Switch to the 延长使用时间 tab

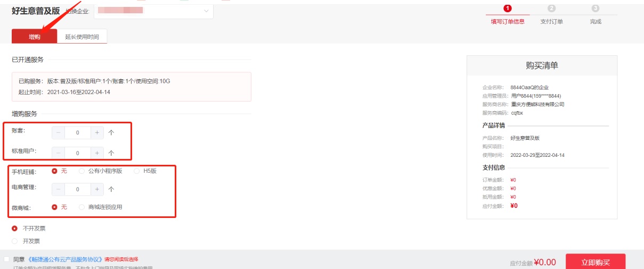[82, 37]
